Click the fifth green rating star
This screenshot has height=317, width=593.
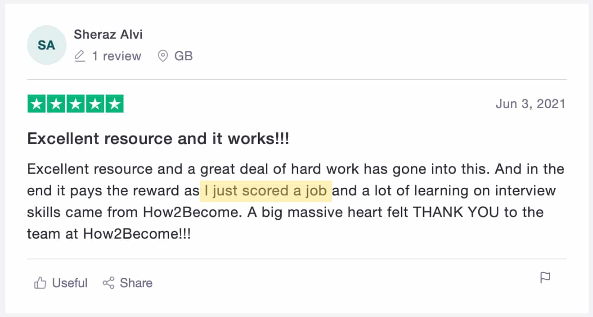(x=114, y=104)
